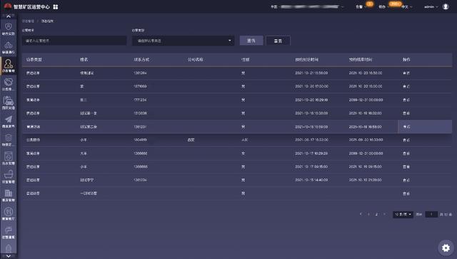Click the blue query button
Screen dimensions: 457x259
[x=251, y=41]
